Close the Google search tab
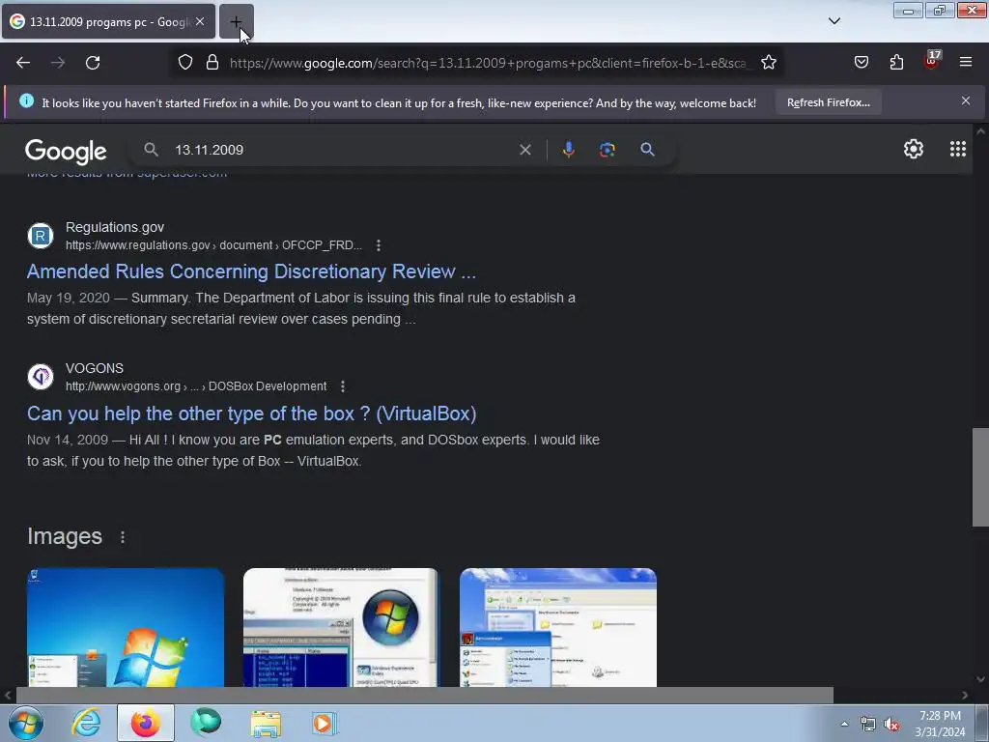The image size is (989, 742). (x=200, y=21)
